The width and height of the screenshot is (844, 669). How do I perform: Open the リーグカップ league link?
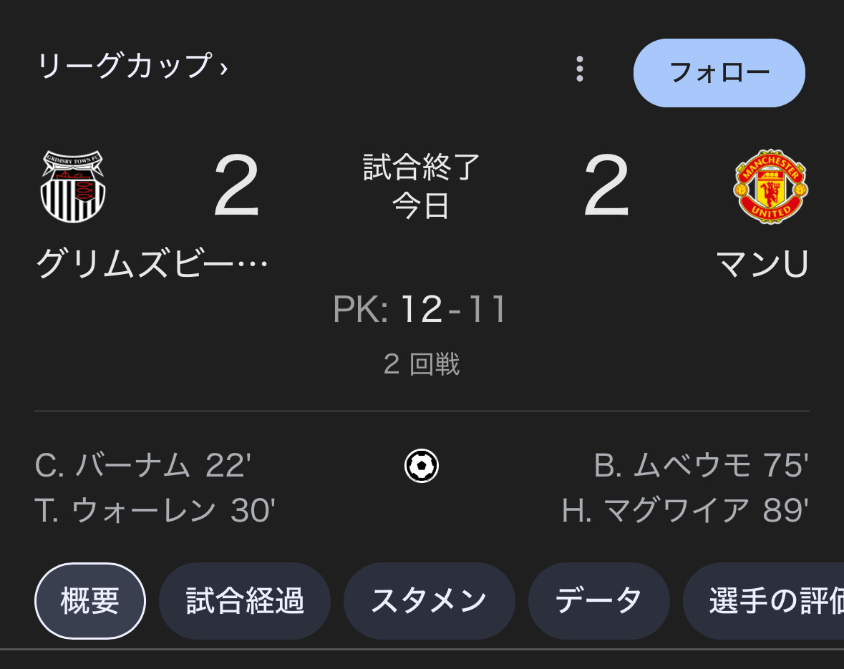(125, 67)
